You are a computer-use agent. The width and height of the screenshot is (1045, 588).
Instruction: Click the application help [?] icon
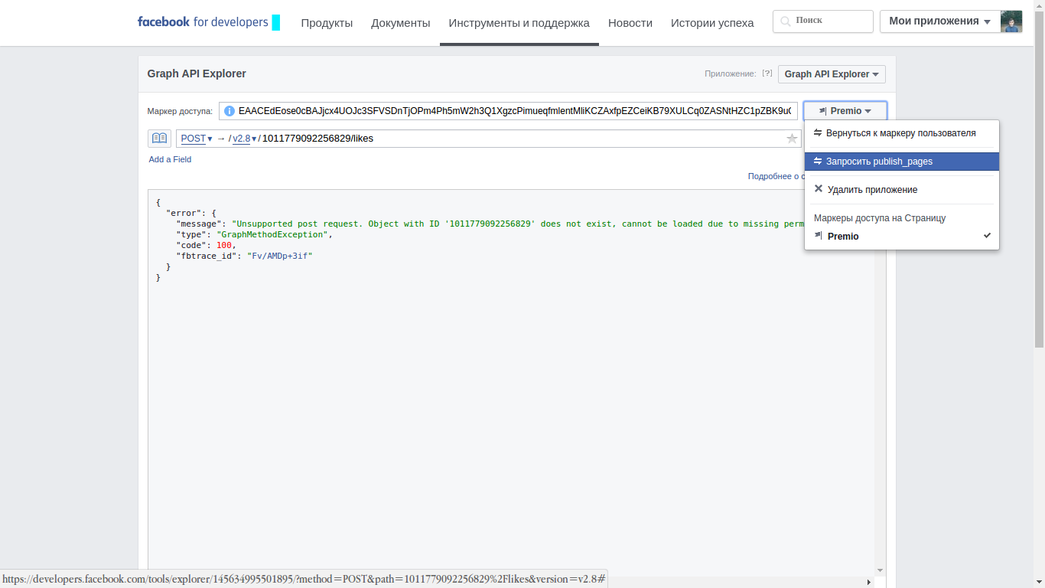pyautogui.click(x=767, y=73)
